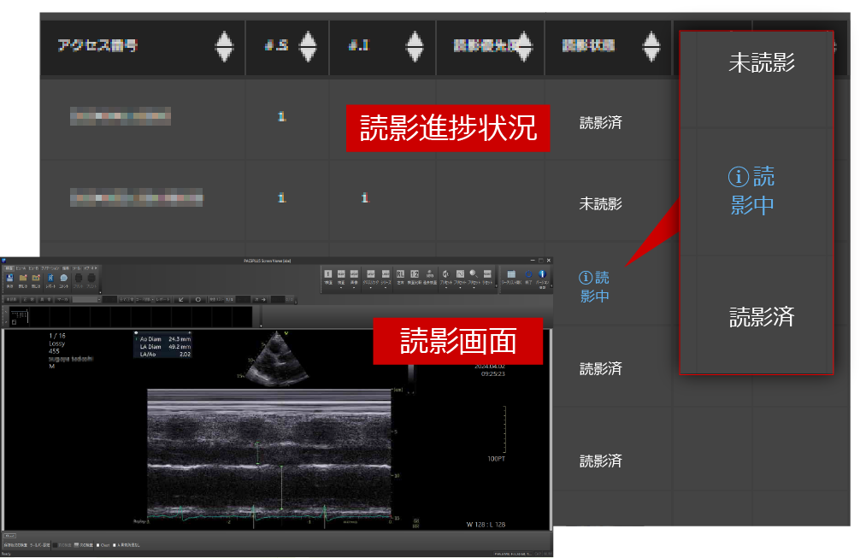Click the 12 study comparison icon
The width and height of the screenshot is (866, 558).
click(x=415, y=274)
